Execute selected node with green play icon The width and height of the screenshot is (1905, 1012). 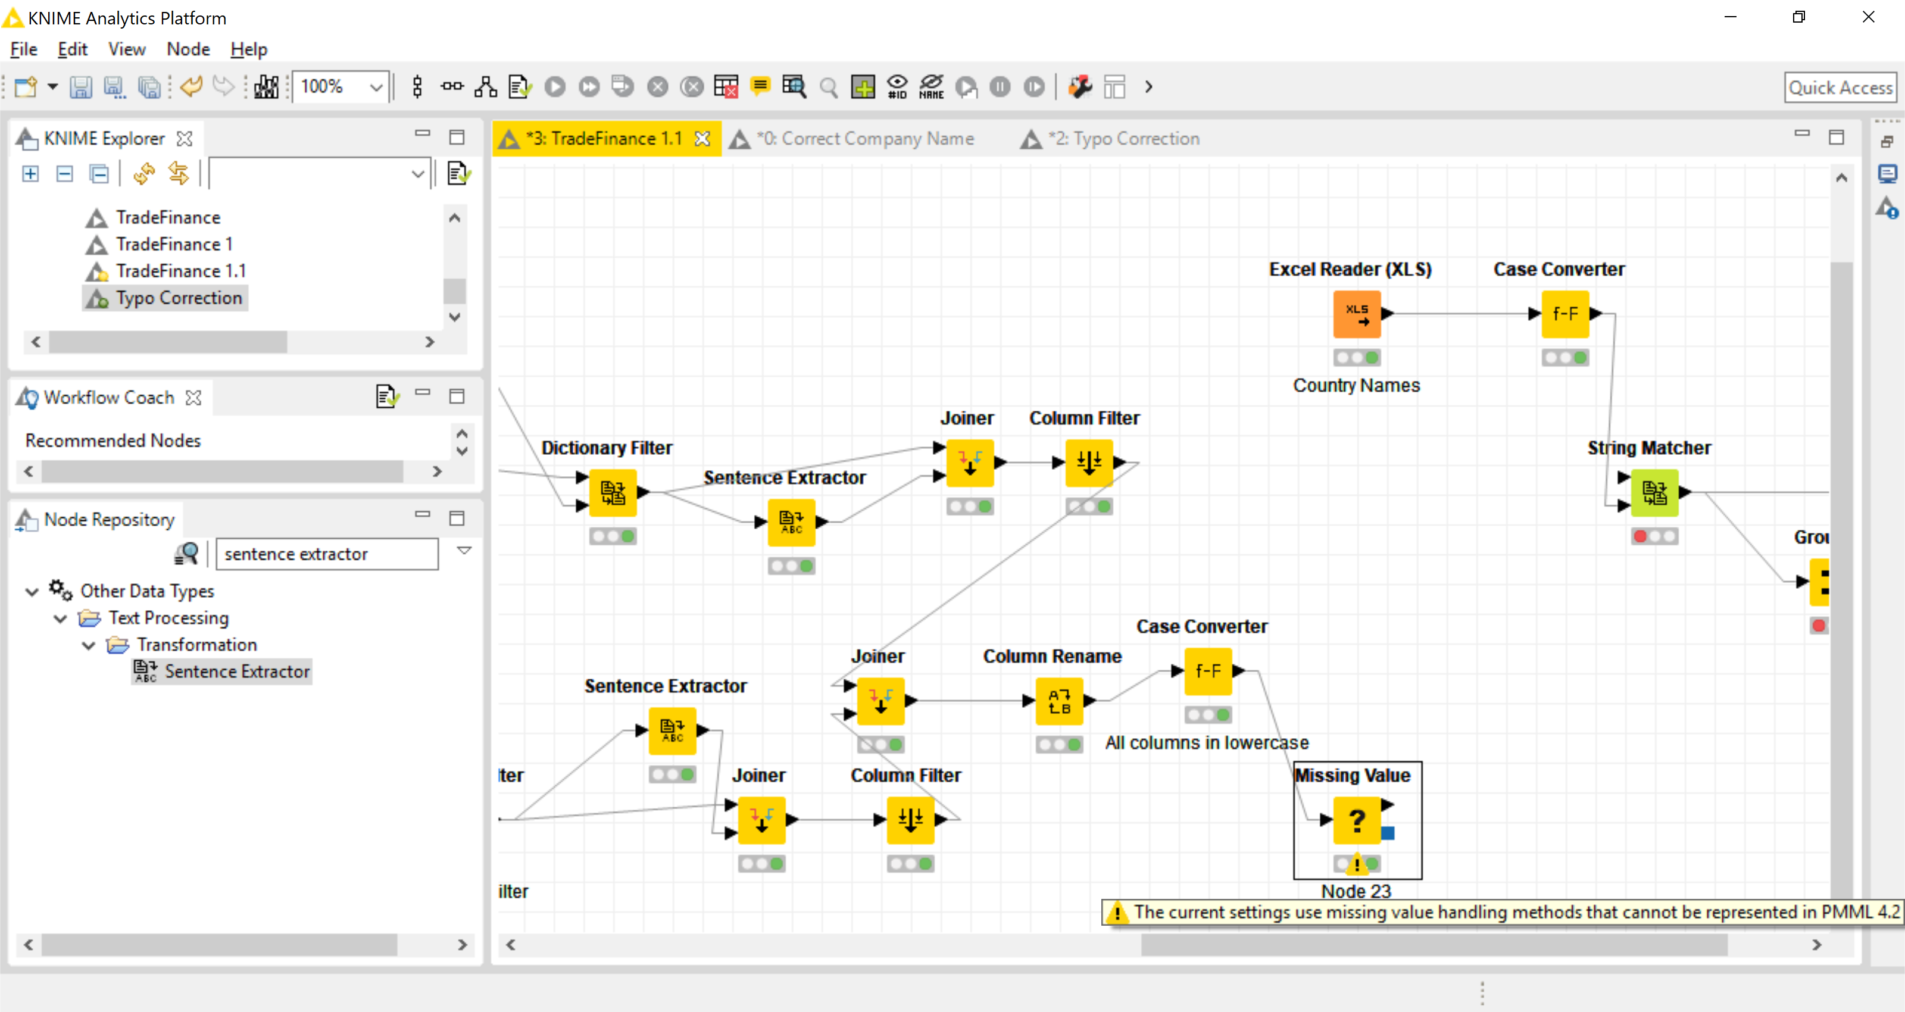coord(555,86)
